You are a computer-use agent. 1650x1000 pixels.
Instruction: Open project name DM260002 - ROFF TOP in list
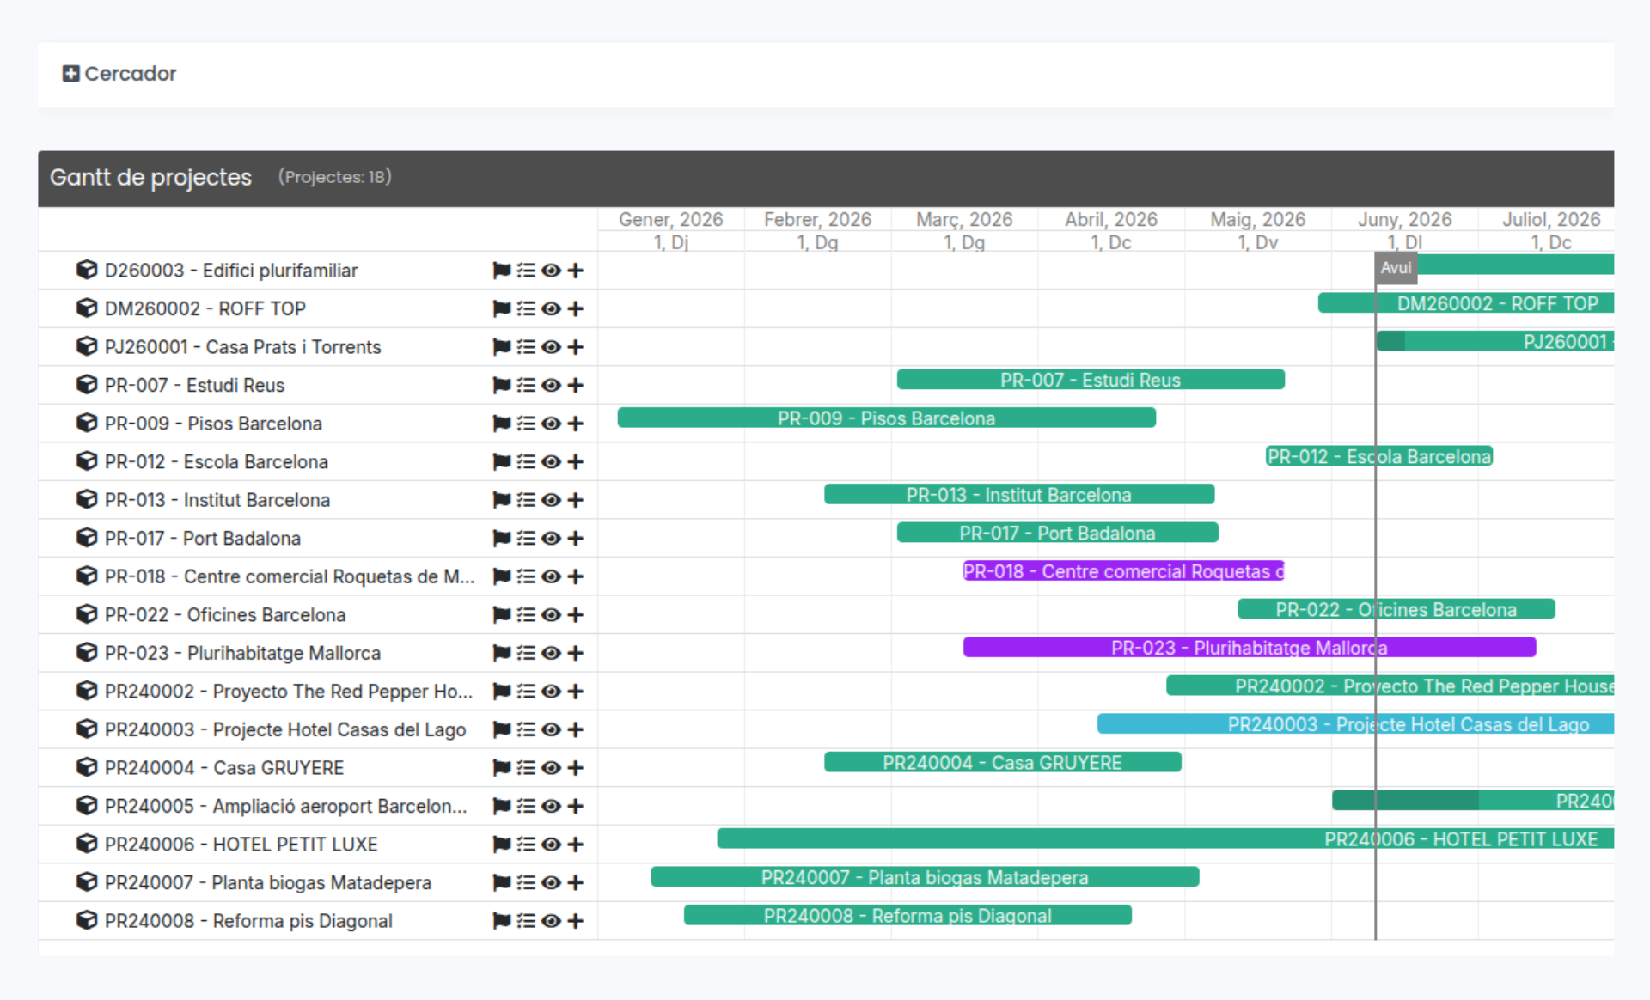(x=205, y=308)
